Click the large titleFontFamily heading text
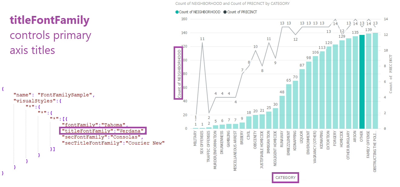Screen dimensions: 400x187 click(50, 20)
